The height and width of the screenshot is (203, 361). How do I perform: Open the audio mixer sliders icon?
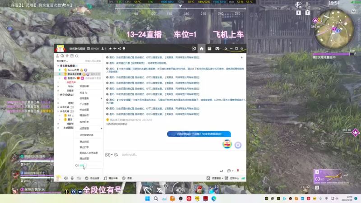pyautogui.click(x=79, y=178)
